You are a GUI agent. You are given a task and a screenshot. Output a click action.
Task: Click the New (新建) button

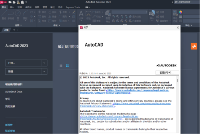(x=23, y=72)
